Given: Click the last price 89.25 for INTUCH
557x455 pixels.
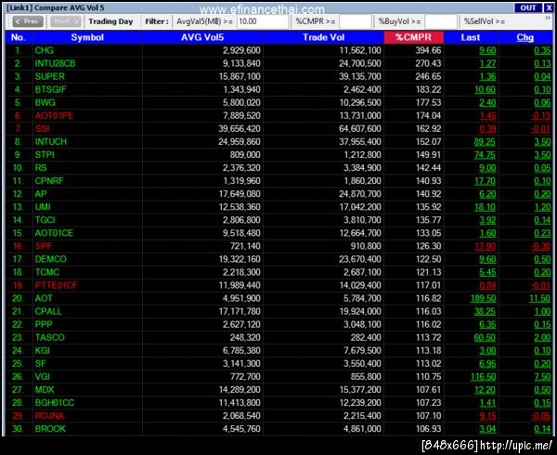Looking at the screenshot, I should pyautogui.click(x=485, y=142).
